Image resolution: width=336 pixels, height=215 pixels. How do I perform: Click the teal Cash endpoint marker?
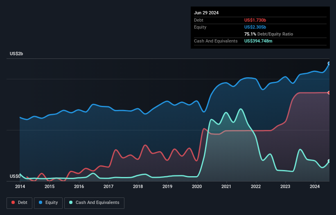(329, 161)
